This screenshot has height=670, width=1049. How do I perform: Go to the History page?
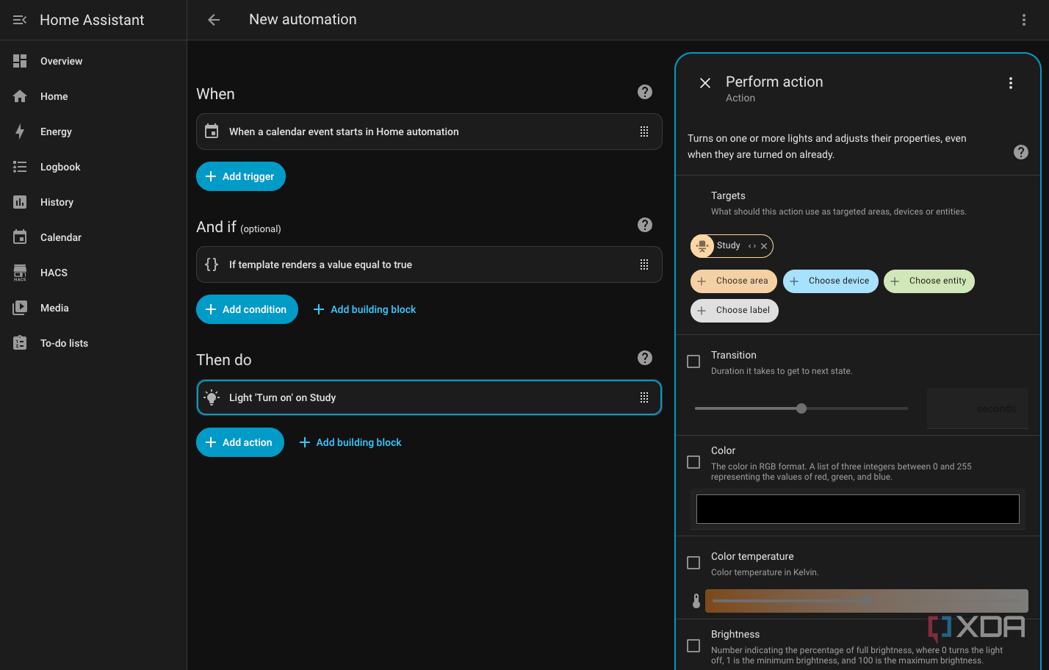pyautogui.click(x=93, y=202)
